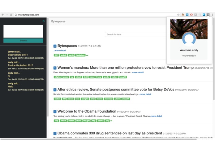Close the chat sidebar with X
This screenshot has height=152, width=215.
[44, 21]
